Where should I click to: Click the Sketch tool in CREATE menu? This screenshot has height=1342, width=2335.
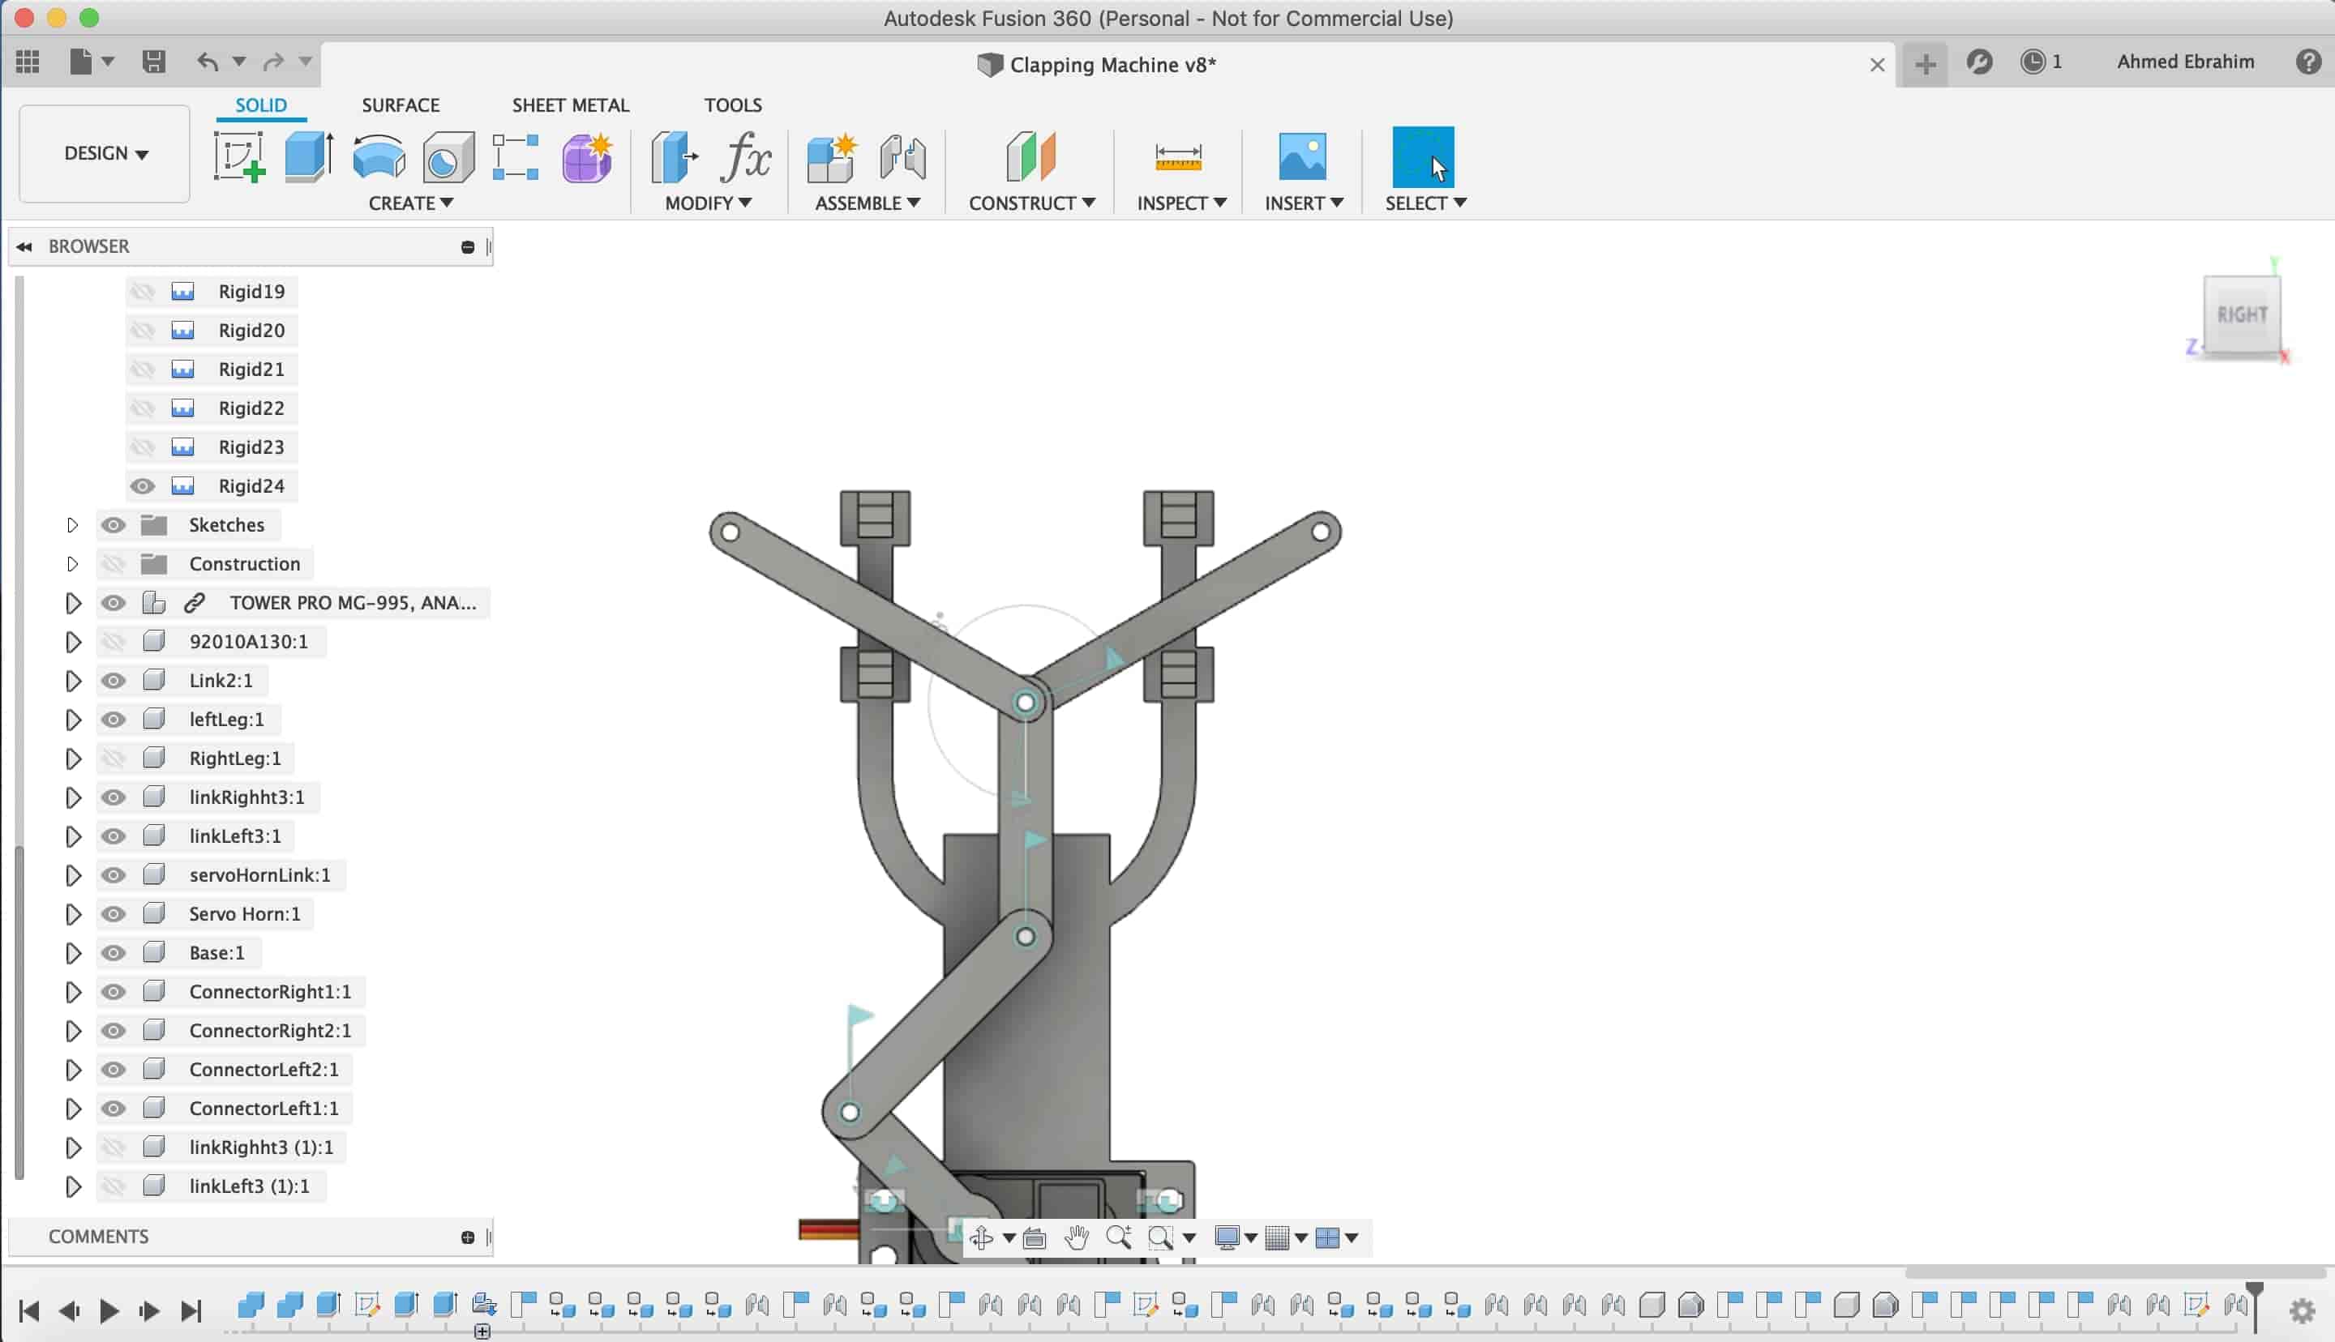point(241,156)
